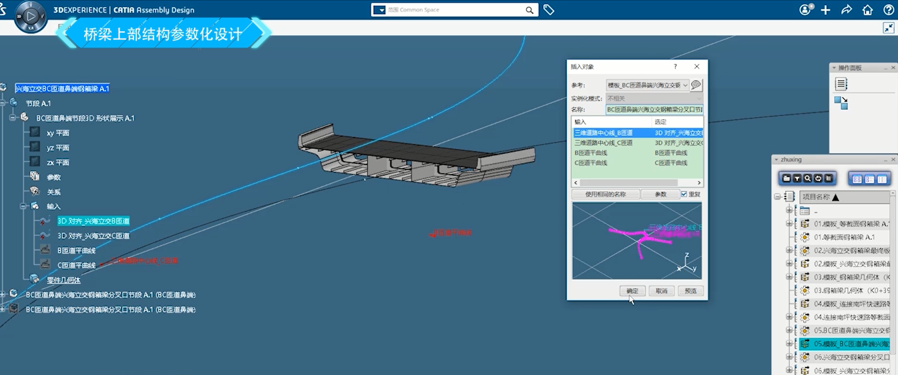Switch zhuxing panel to second tile view
898x375 pixels.
point(869,179)
